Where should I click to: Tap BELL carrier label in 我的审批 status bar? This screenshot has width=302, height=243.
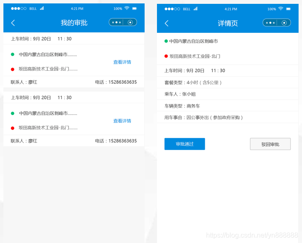pyautogui.click(x=33, y=9)
